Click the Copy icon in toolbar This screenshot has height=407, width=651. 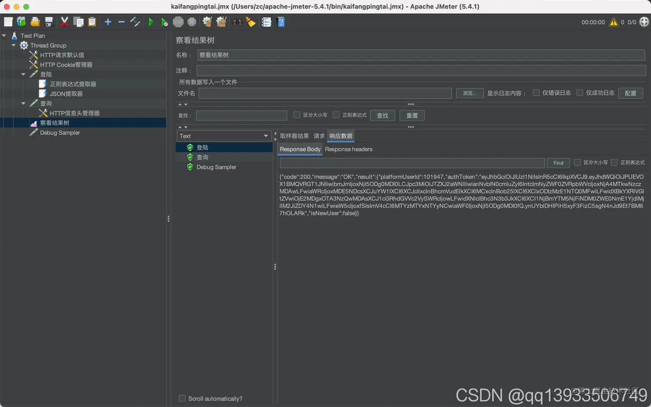(78, 22)
